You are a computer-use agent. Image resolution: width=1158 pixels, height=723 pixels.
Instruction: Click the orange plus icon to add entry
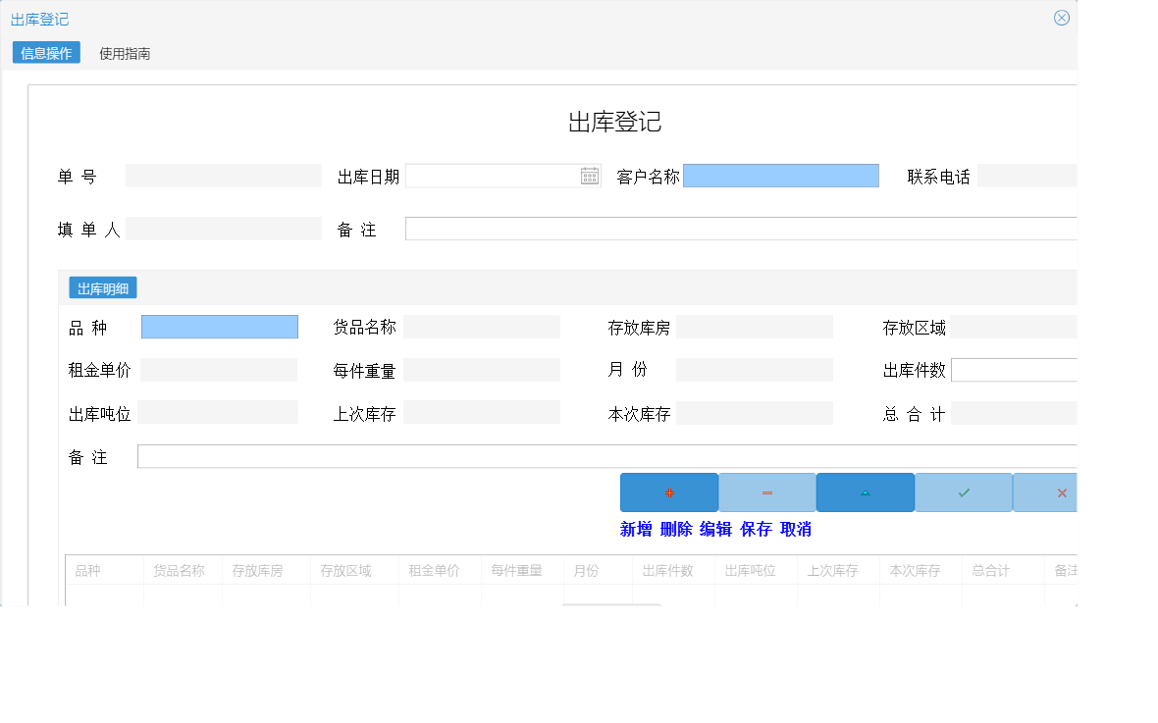pos(669,491)
